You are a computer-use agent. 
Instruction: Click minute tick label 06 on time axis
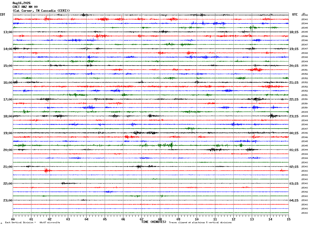123,219
